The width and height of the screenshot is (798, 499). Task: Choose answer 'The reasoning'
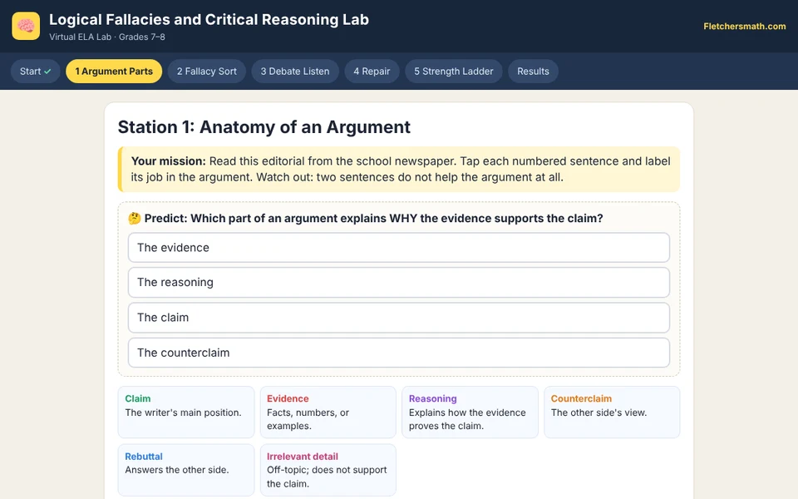coord(399,283)
